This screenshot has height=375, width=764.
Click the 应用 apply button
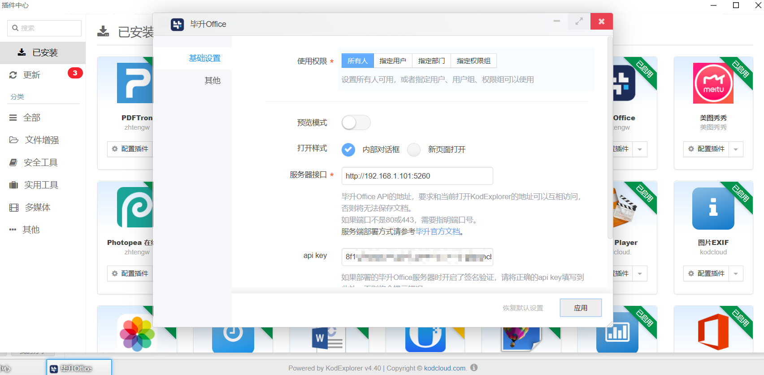coord(581,308)
